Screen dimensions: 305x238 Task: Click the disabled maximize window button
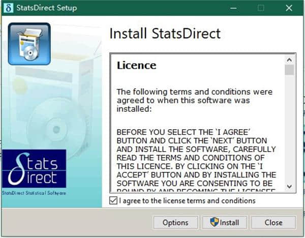click(261, 8)
